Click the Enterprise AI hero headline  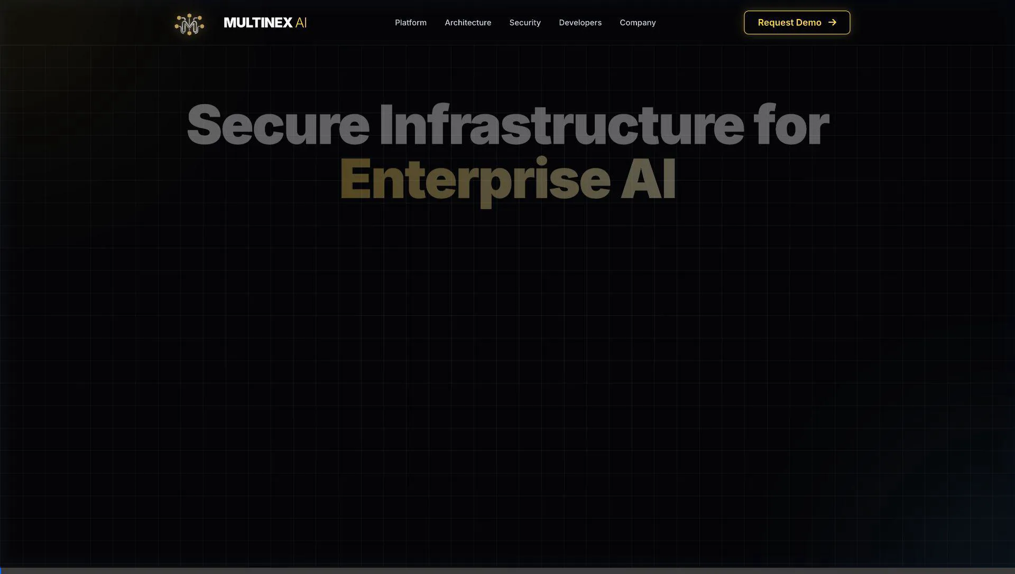[x=508, y=180]
